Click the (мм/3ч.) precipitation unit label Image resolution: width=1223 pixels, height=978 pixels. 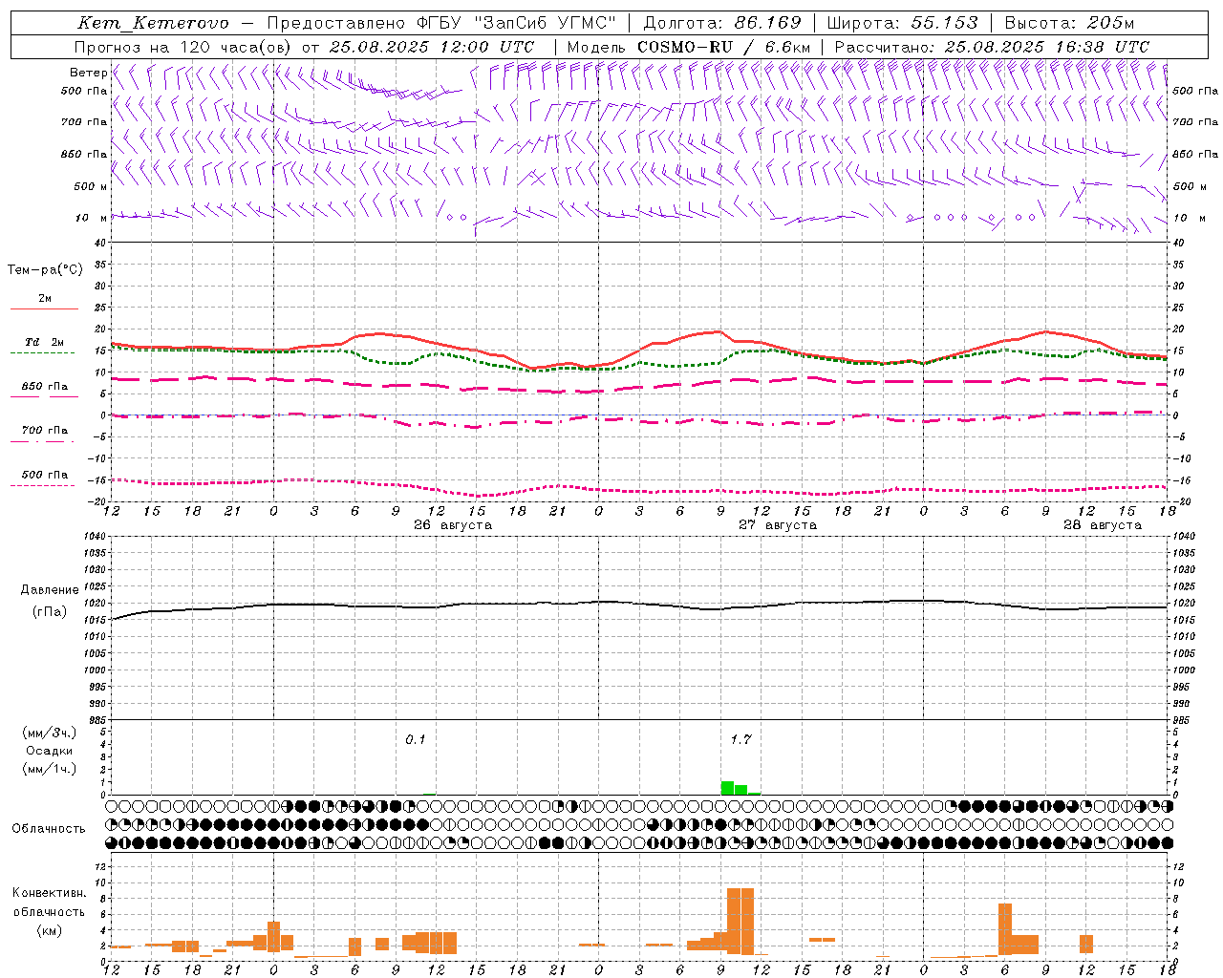point(50,733)
